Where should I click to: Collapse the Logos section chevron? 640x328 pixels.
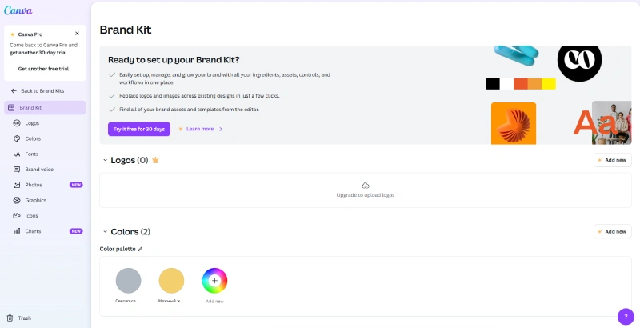105,160
